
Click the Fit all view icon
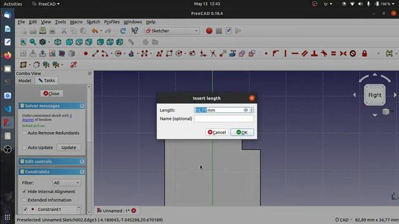(x=23, y=42)
